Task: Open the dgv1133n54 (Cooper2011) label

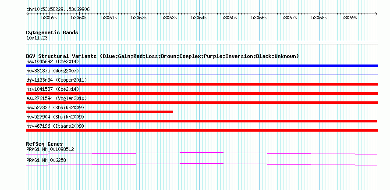Action: (57, 80)
